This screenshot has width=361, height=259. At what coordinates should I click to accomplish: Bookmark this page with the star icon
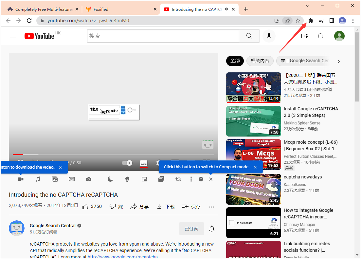coord(298,21)
